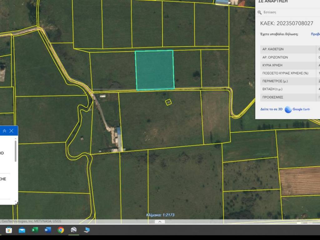Click the resize grip of the left panel

click(x=17, y=203)
